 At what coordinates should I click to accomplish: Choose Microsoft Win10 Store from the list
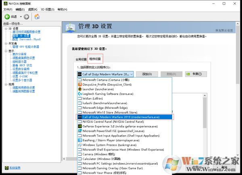125,112
